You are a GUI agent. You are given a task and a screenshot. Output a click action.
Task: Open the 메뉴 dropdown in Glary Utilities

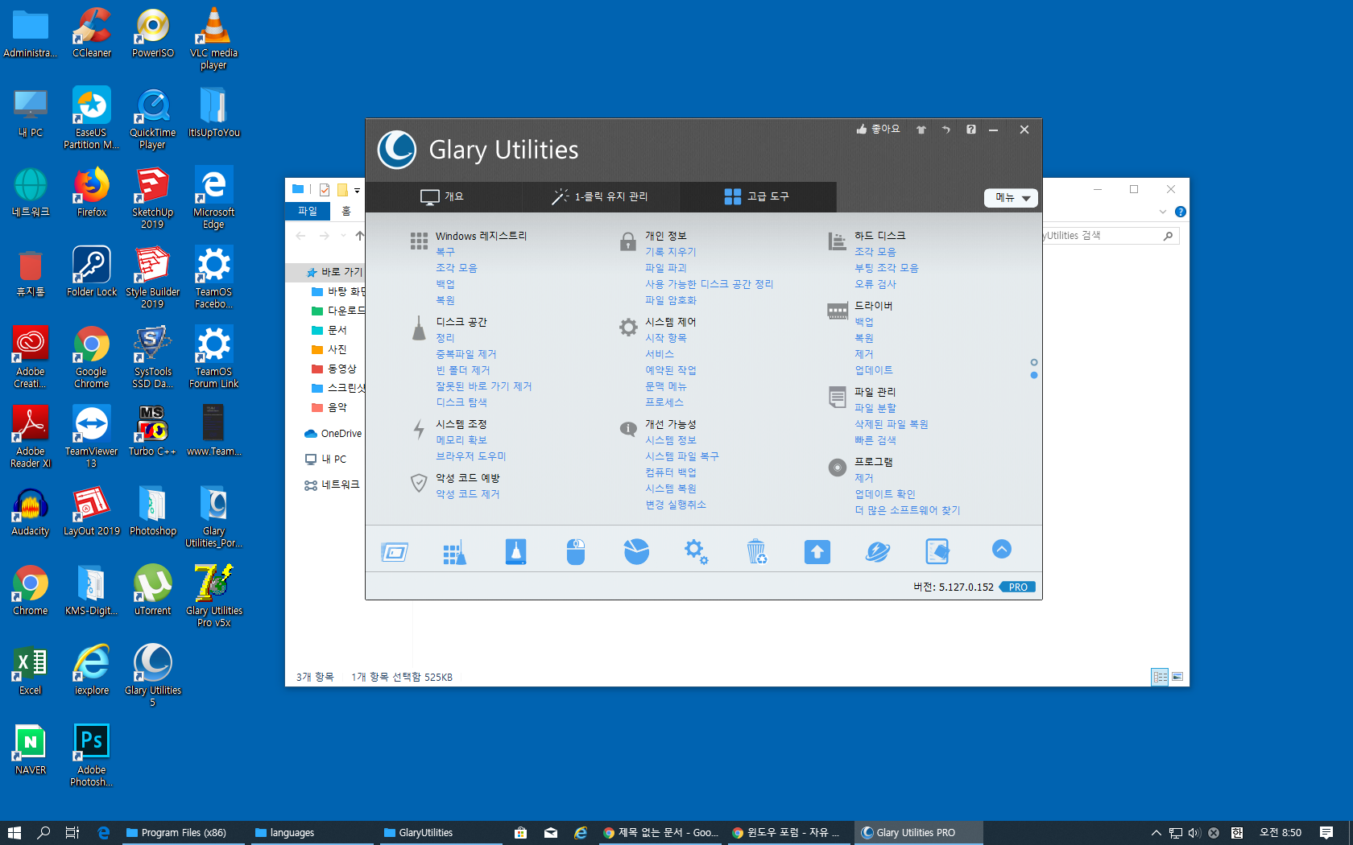point(1012,198)
